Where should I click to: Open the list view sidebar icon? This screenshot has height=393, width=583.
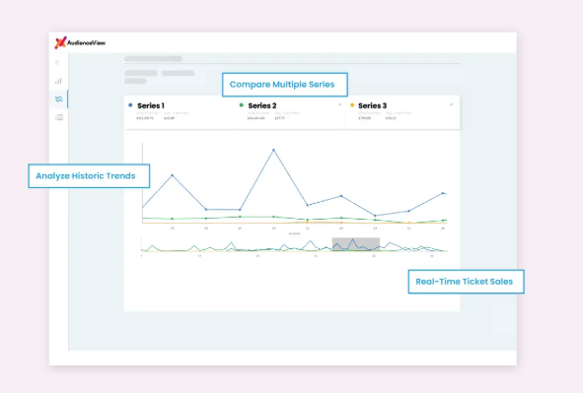59,117
